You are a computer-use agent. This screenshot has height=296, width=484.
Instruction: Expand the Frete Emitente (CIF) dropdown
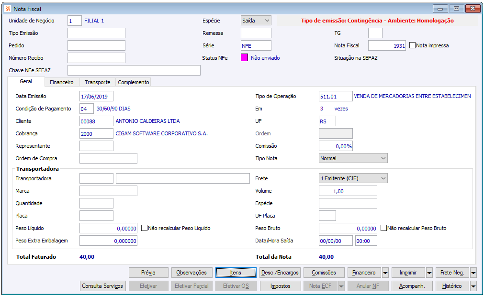click(x=353, y=178)
